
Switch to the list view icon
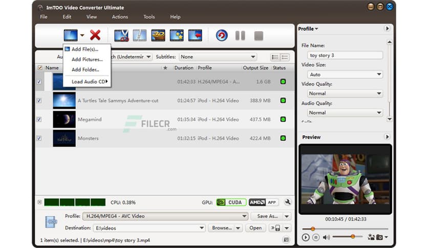pos(275,57)
